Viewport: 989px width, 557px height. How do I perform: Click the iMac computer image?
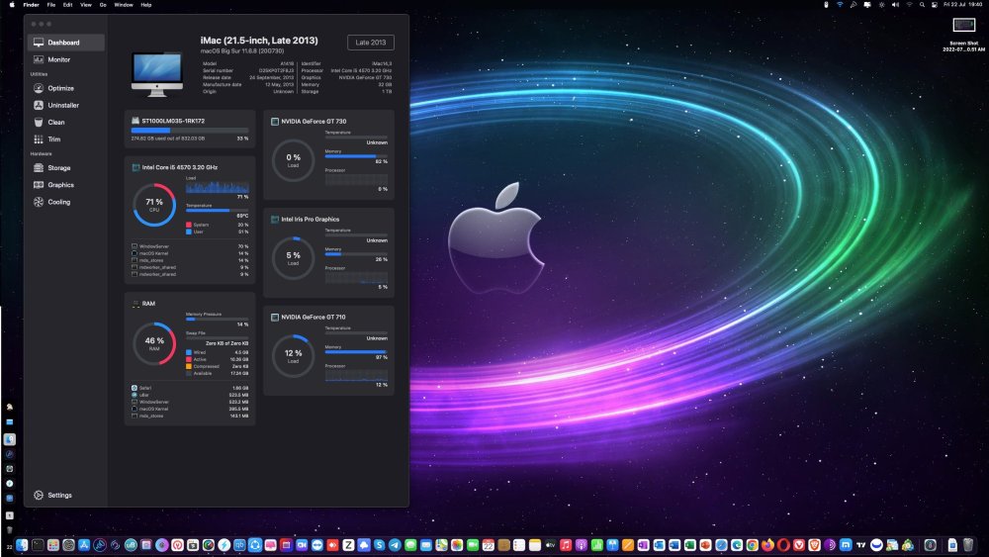point(157,74)
